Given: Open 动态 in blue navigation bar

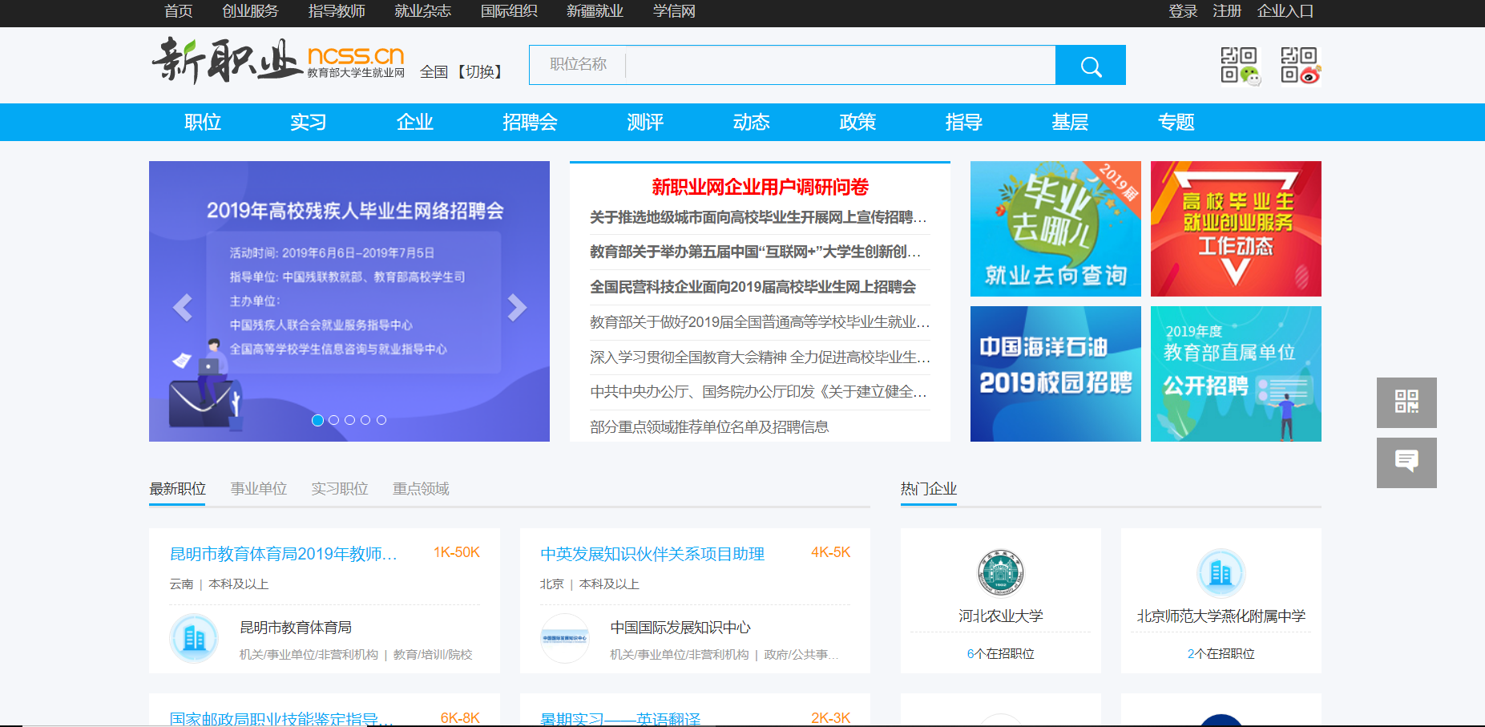Looking at the screenshot, I should (752, 122).
